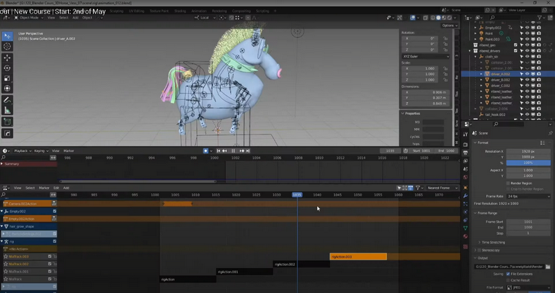This screenshot has width=555, height=293.
Task: Lock the Rotation X value
Action: 445,38
